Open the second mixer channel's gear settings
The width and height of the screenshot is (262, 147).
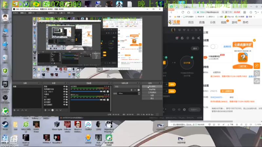click(x=108, y=100)
